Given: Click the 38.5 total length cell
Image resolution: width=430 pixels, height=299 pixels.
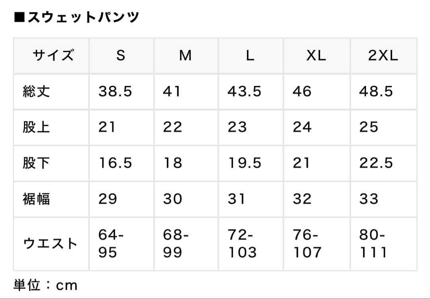Looking at the screenshot, I should coord(115,91).
